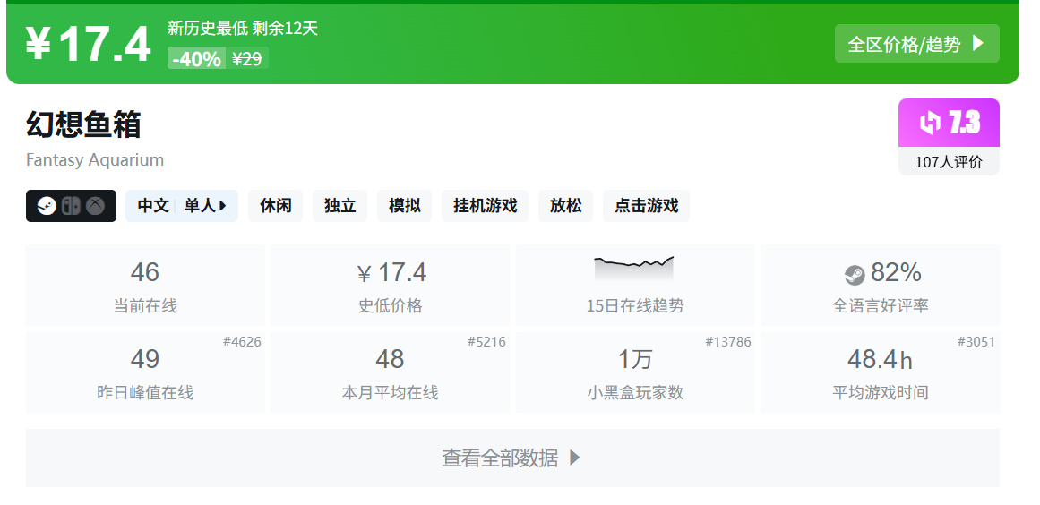Open the 7.3 Heybox rating badge
This screenshot has height=505, width=1040.
click(x=949, y=123)
